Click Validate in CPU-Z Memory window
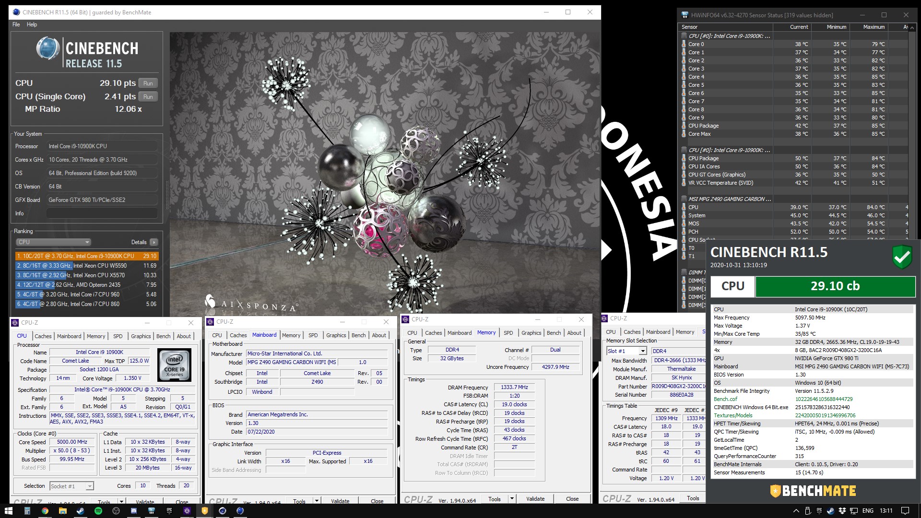Screen dimensions: 921x518 (535, 499)
